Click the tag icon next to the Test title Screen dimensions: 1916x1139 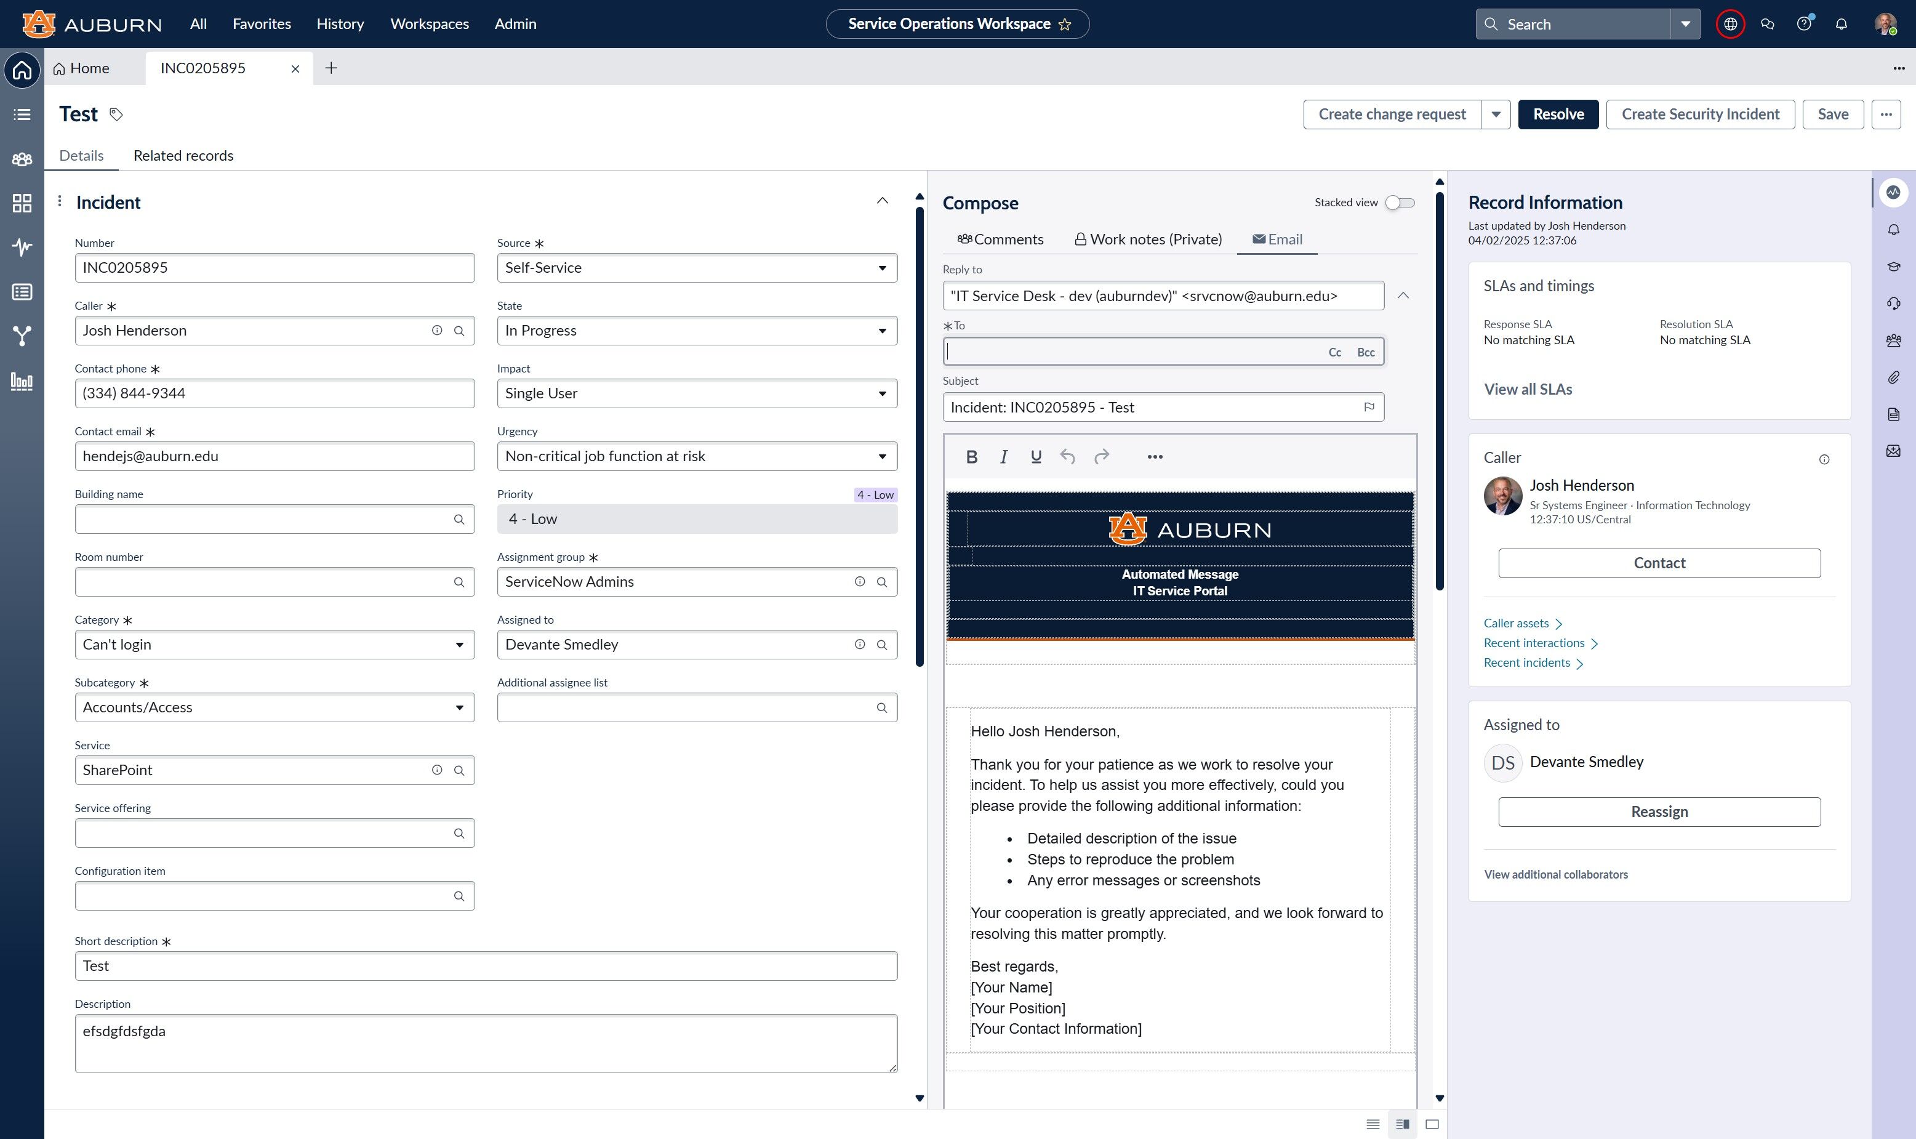click(116, 115)
